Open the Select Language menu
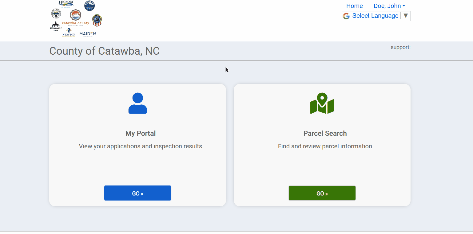 pos(375,16)
